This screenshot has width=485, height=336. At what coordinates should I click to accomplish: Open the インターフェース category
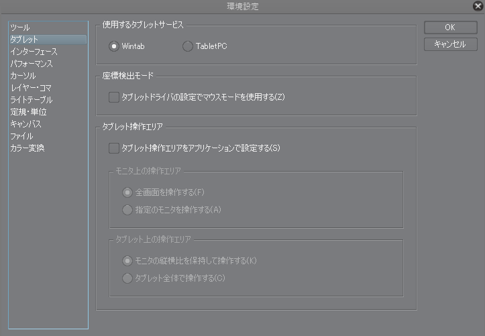[48, 52]
